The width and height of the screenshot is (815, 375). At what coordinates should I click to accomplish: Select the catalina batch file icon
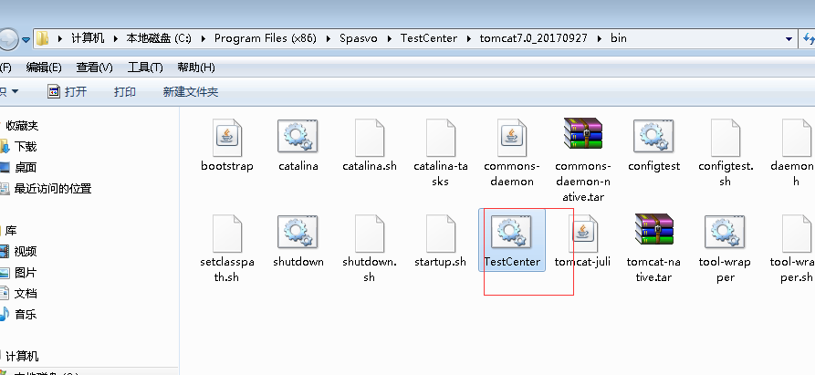(x=298, y=137)
